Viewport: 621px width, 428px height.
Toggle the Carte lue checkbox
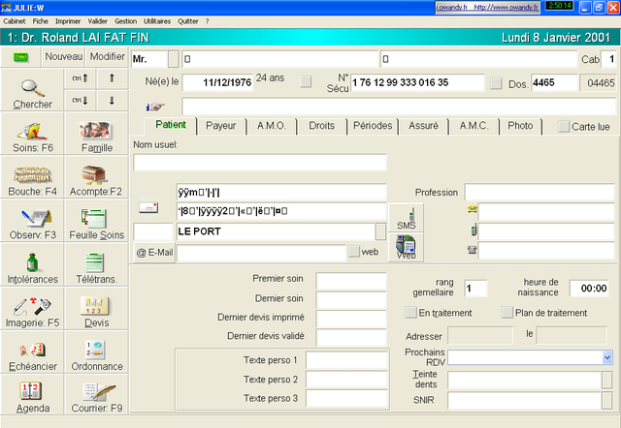[x=563, y=126]
